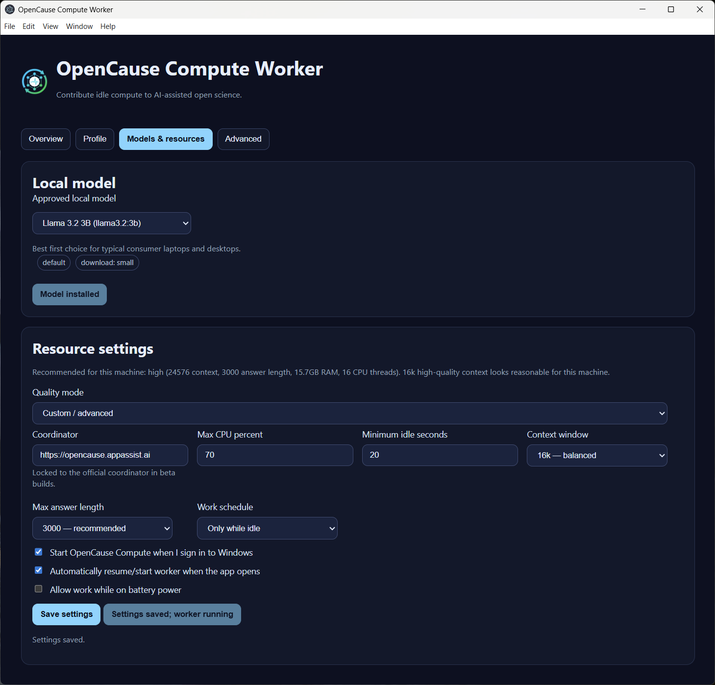
Task: Select the Models & resources tab
Action: [x=166, y=139]
